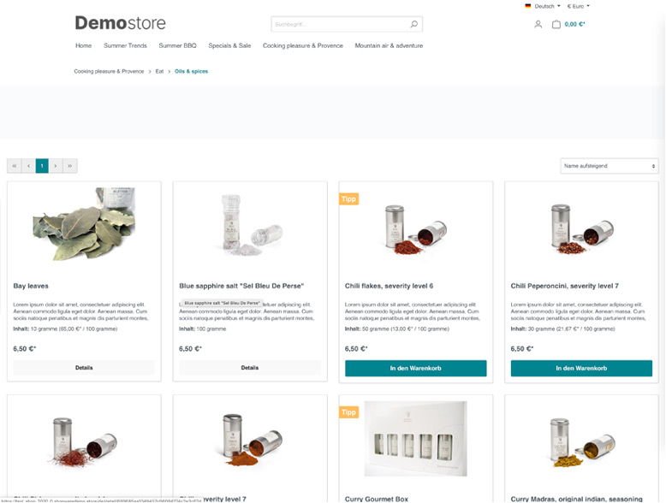Image resolution: width=666 pixels, height=503 pixels.
Task: Open the shopping cart icon
Action: point(556,25)
